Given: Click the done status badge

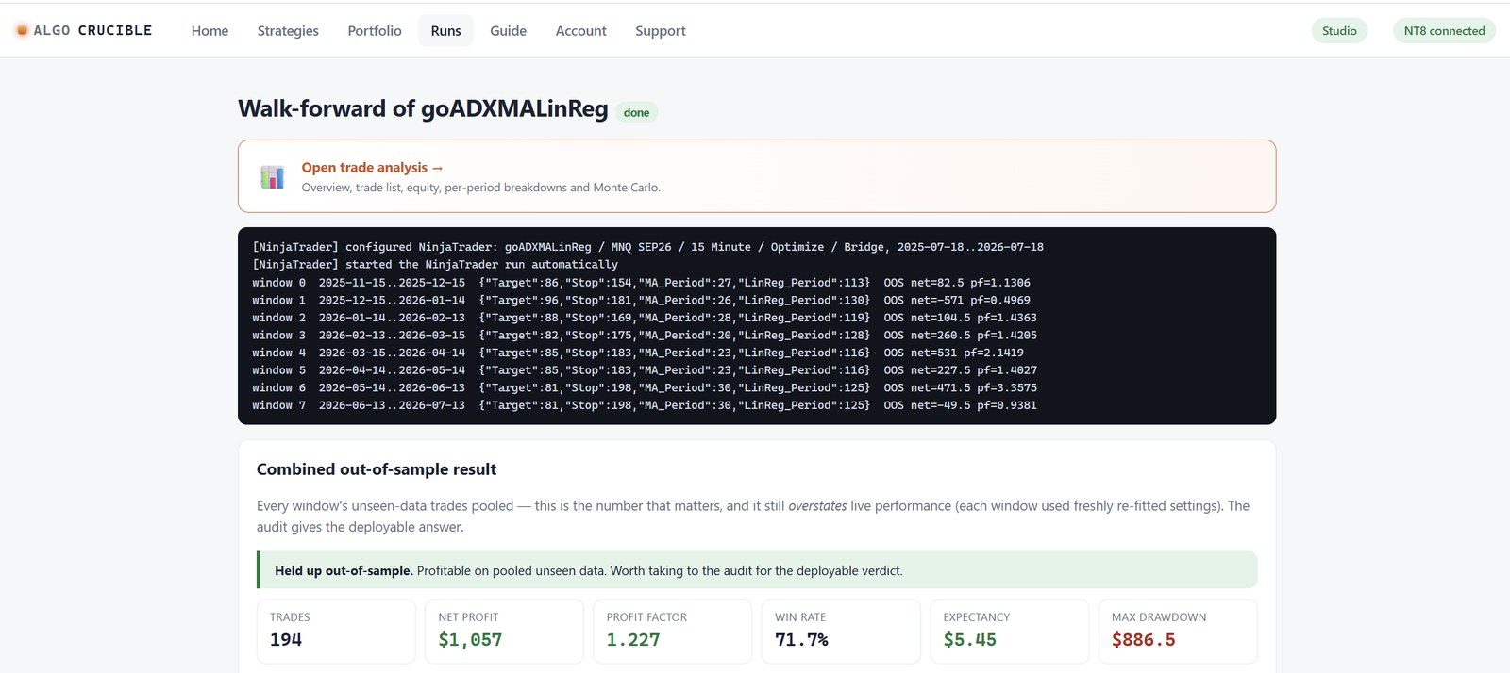Looking at the screenshot, I should pos(636,112).
